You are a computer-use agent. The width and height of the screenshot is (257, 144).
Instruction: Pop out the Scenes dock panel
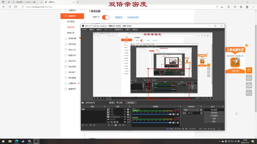(104, 107)
